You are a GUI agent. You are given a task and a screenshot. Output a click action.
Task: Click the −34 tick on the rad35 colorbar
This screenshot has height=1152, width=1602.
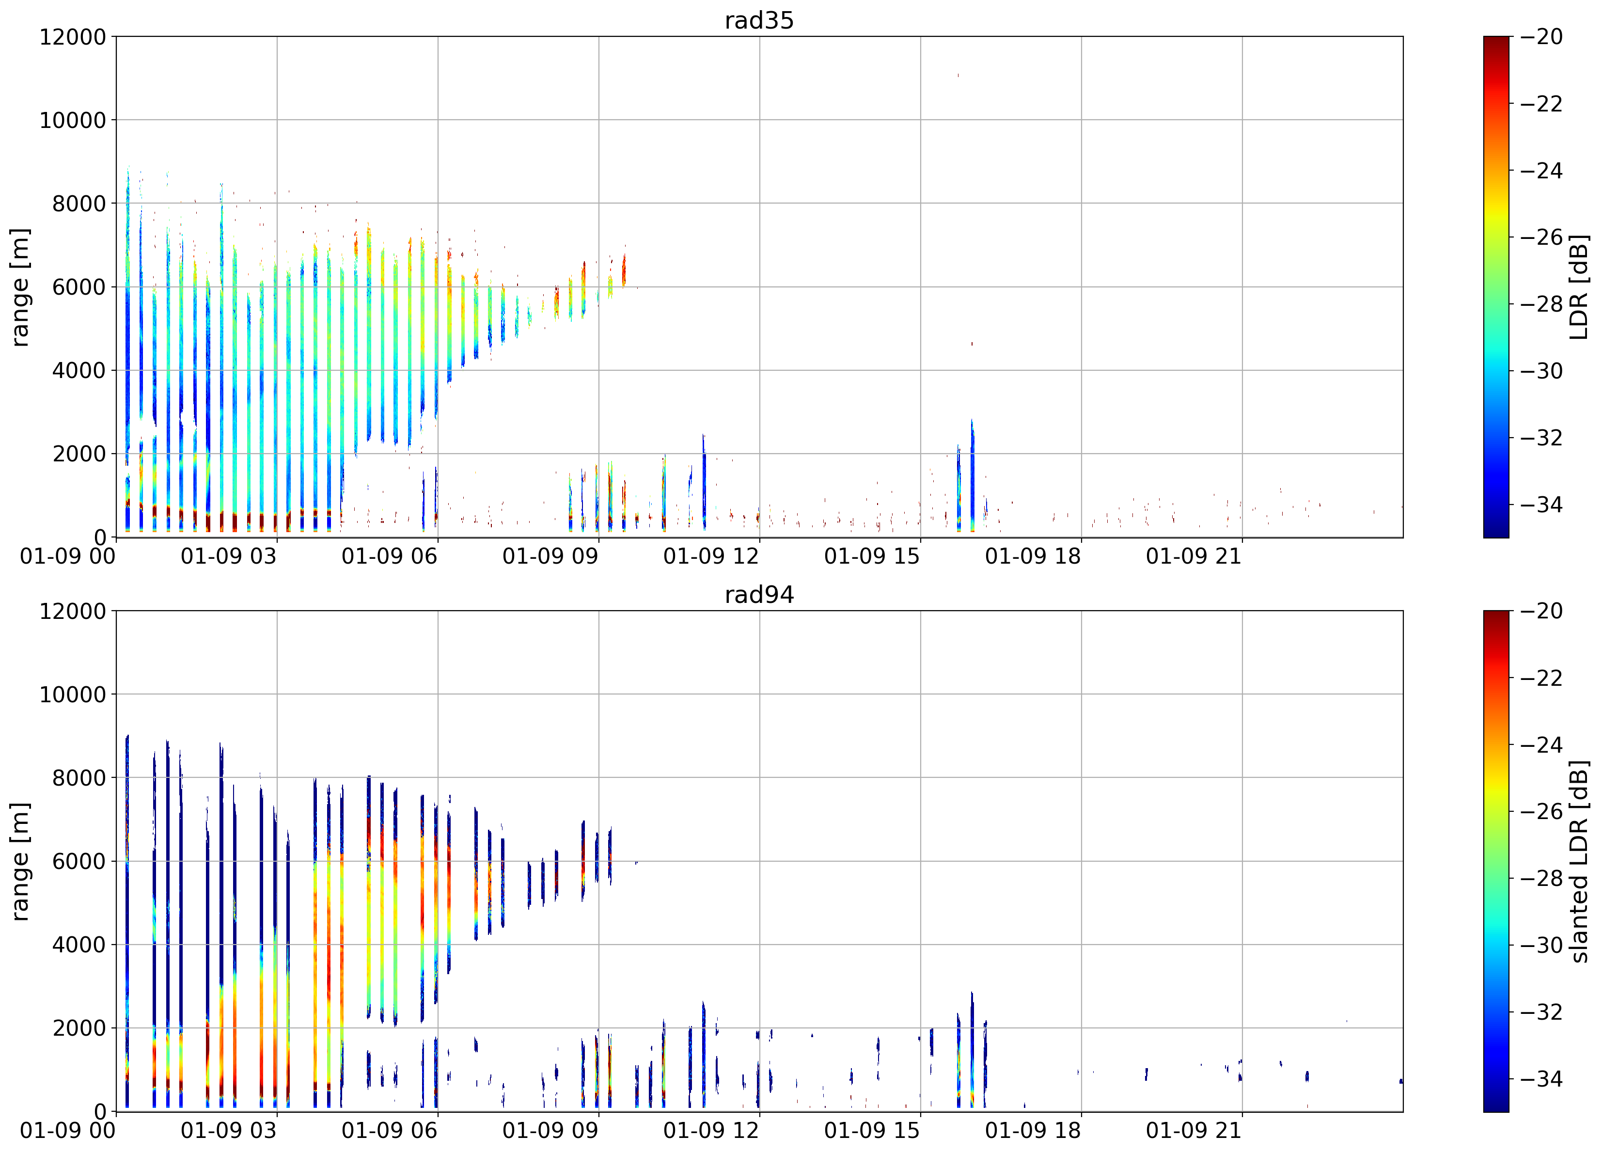pyautogui.click(x=1541, y=505)
